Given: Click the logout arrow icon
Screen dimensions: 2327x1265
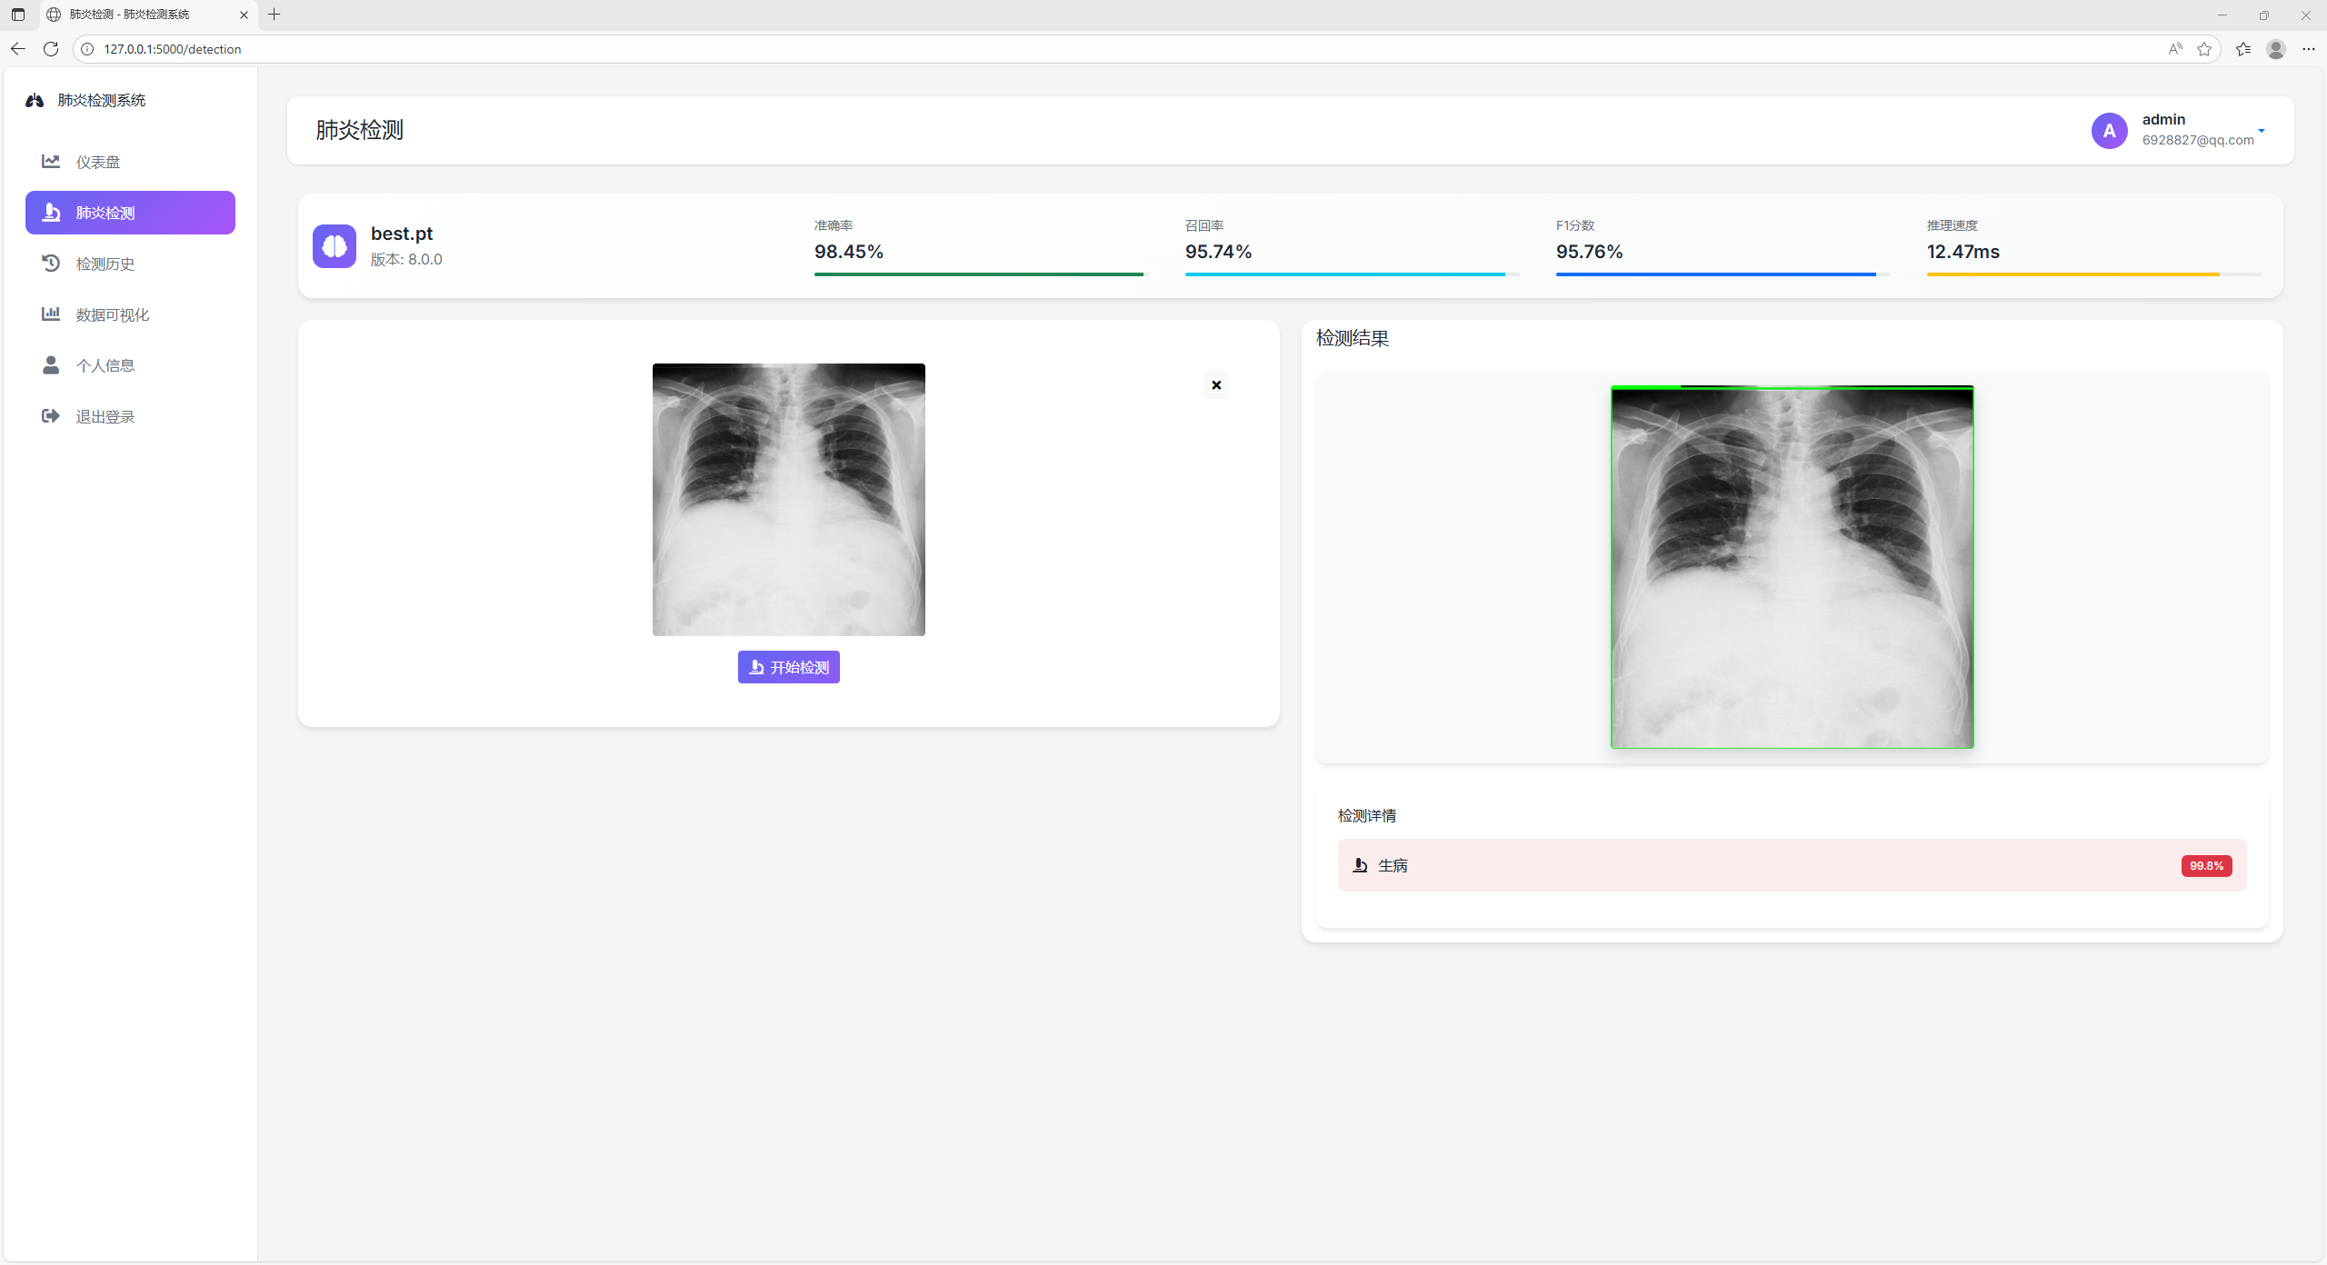Looking at the screenshot, I should click(51, 415).
